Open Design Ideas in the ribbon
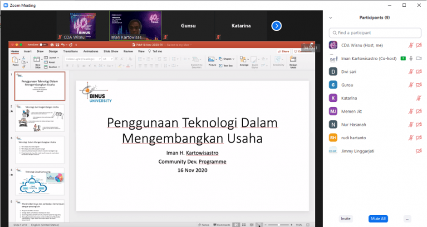 point(293,61)
